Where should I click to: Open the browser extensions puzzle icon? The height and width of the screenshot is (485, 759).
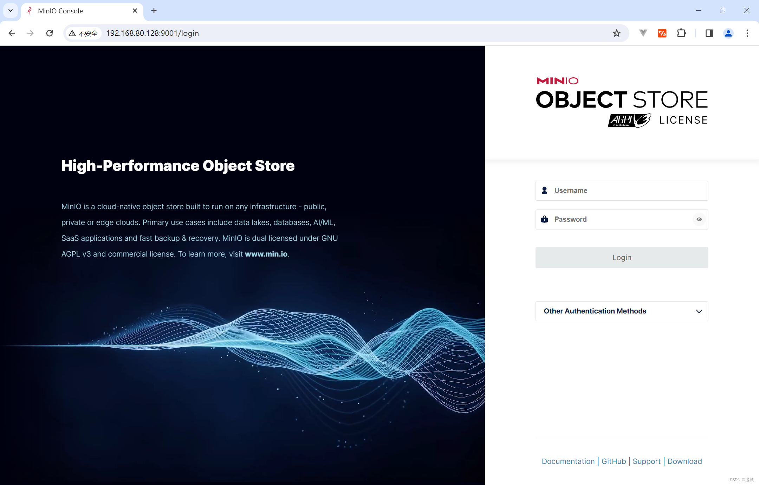tap(681, 33)
